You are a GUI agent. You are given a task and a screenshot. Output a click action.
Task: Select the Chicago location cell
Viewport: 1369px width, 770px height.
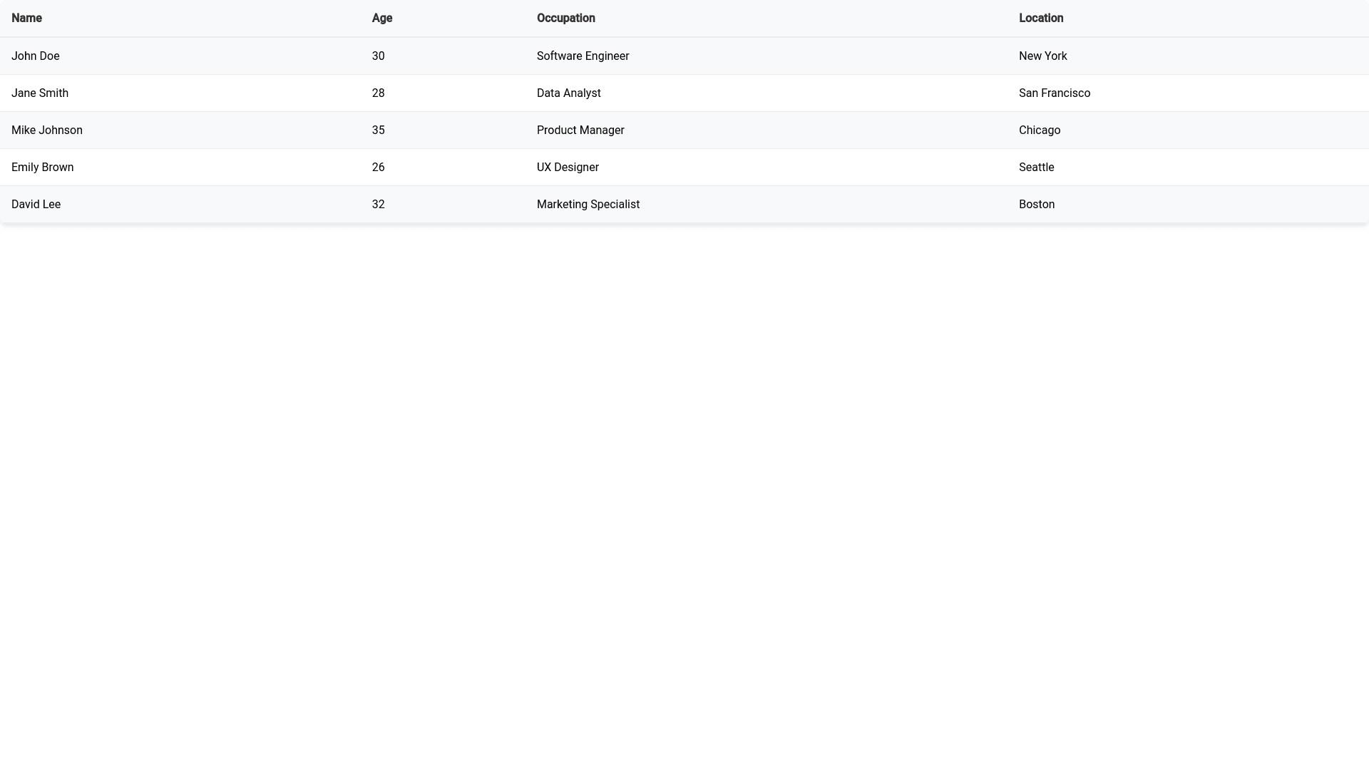coord(1039,130)
